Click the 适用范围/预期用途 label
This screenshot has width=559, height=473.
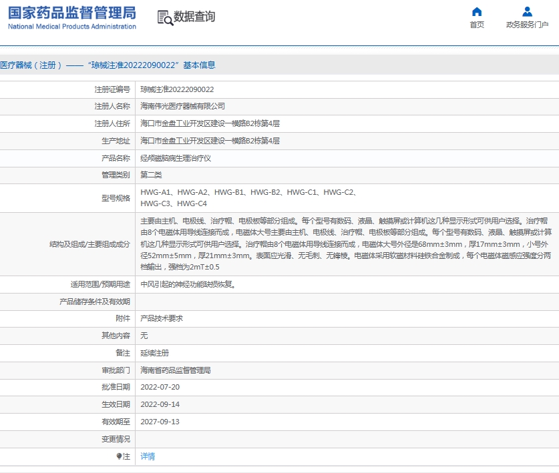tap(100, 284)
